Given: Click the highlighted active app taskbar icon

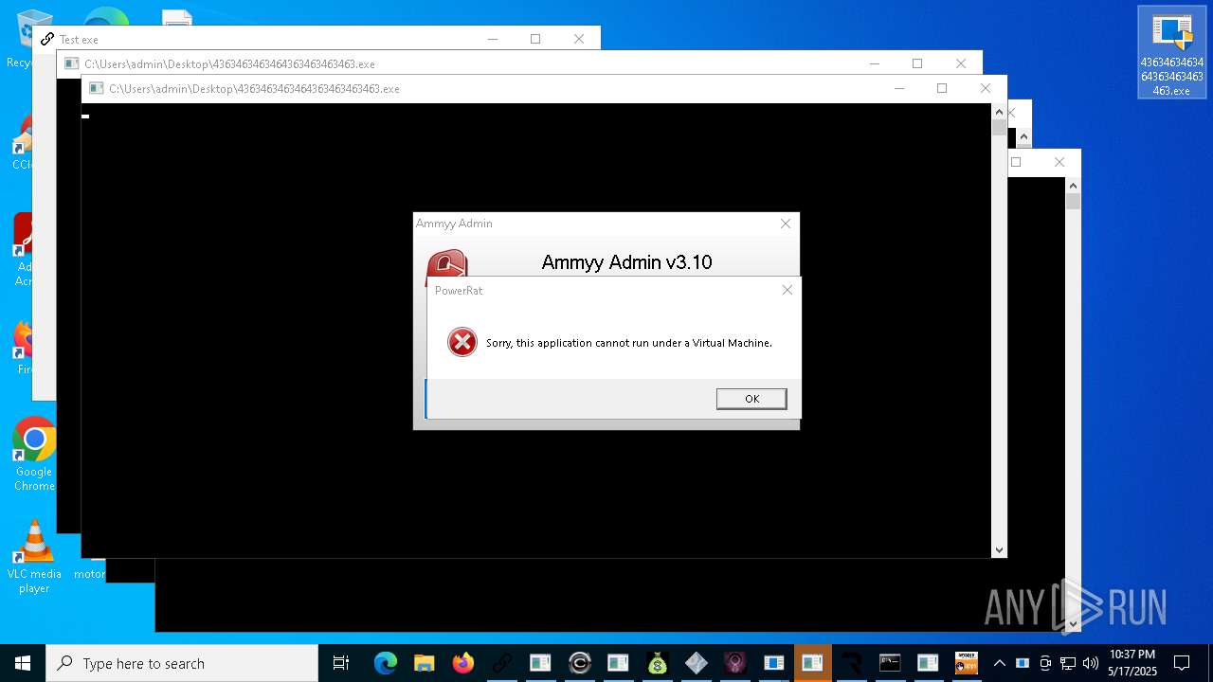Looking at the screenshot, I should (x=812, y=663).
